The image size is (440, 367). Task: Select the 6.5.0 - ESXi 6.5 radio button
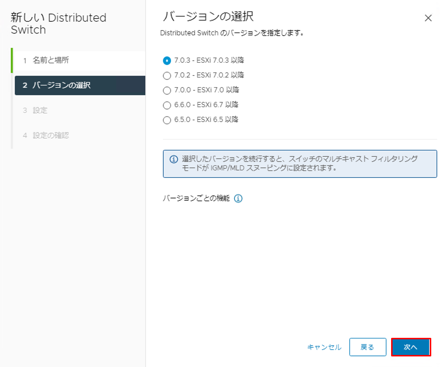tap(167, 120)
